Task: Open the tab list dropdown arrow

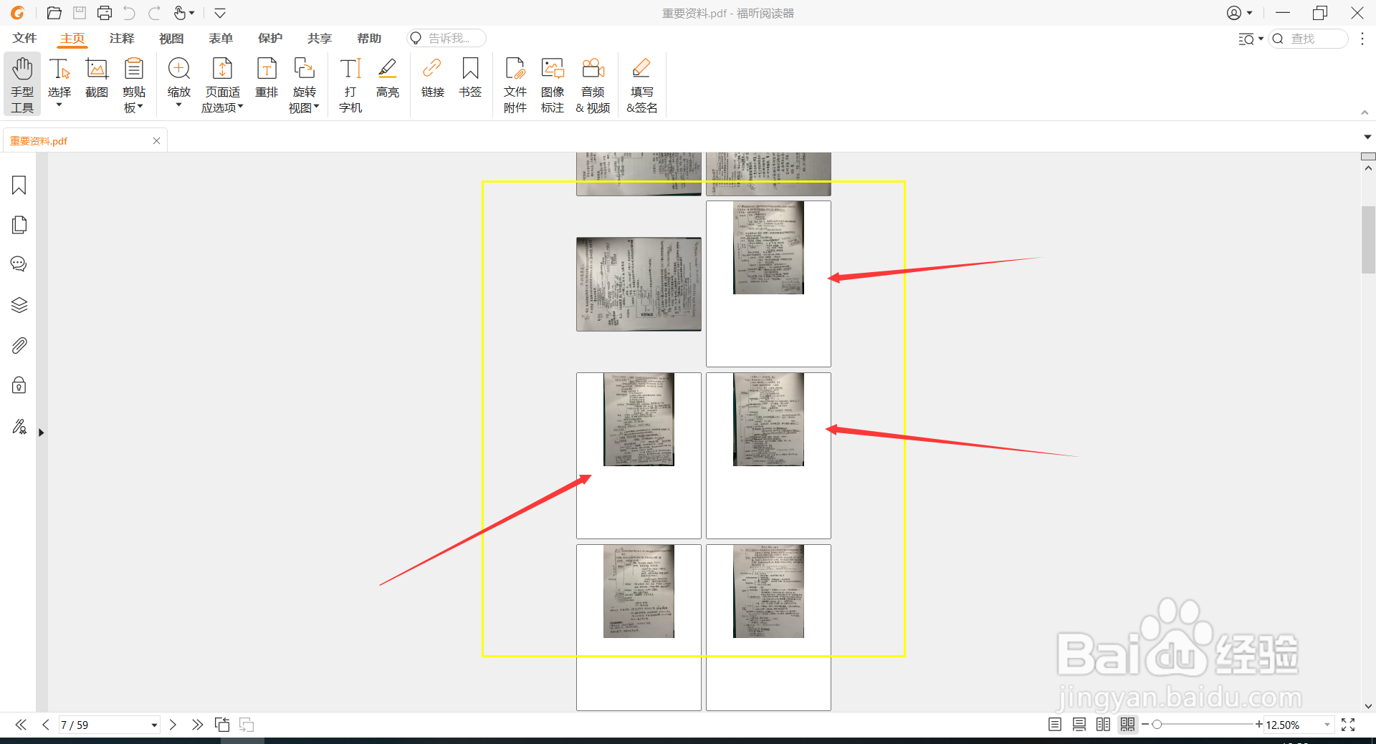Action: [1367, 137]
